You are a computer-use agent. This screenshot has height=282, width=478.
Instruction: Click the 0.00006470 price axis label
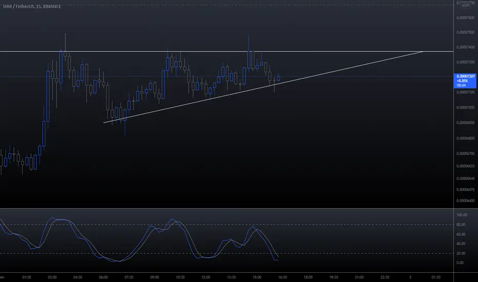[466, 190]
